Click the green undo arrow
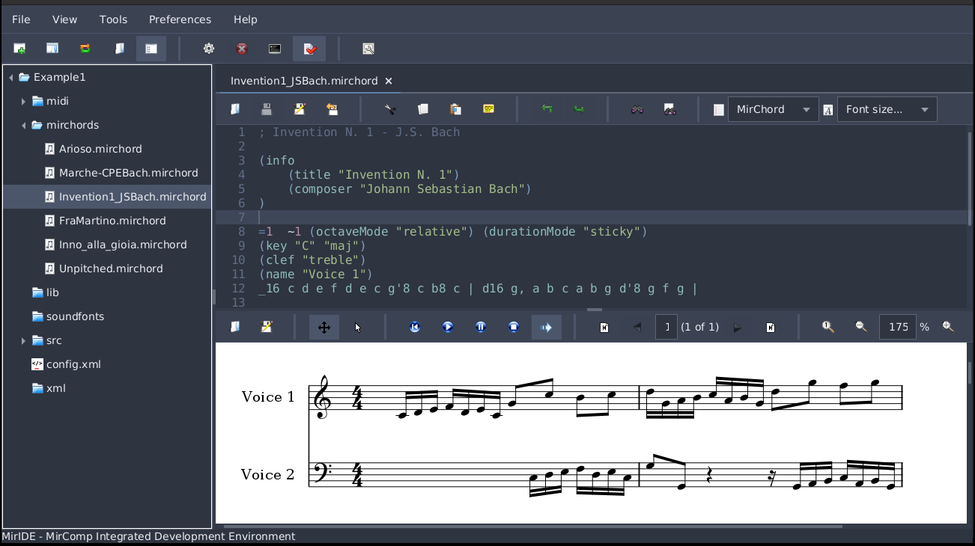Image resolution: width=975 pixels, height=546 pixels. (547, 109)
